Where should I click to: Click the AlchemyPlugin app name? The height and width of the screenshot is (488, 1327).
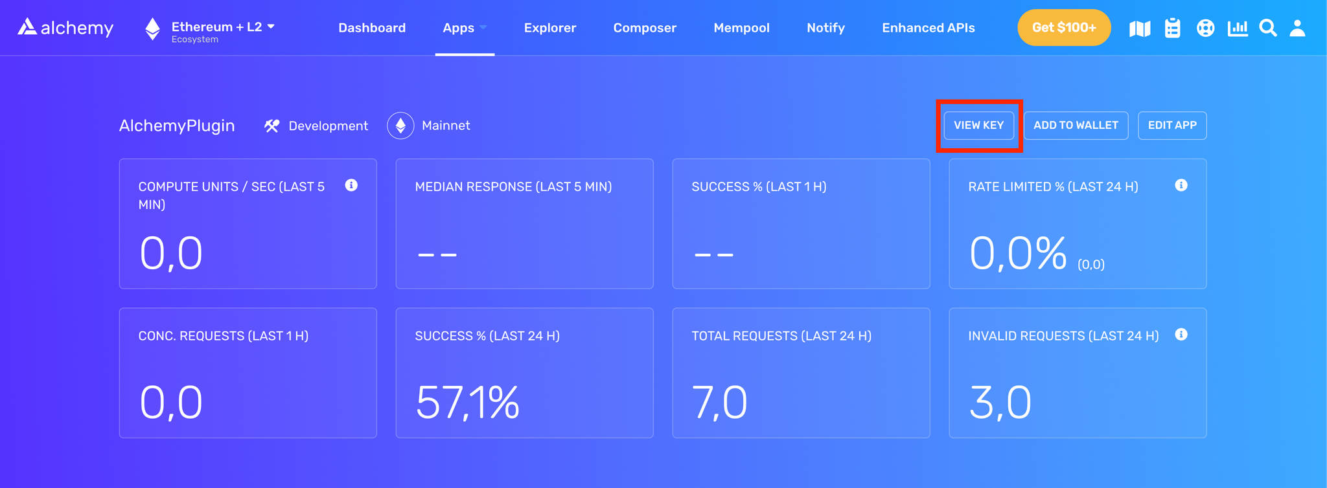point(177,126)
